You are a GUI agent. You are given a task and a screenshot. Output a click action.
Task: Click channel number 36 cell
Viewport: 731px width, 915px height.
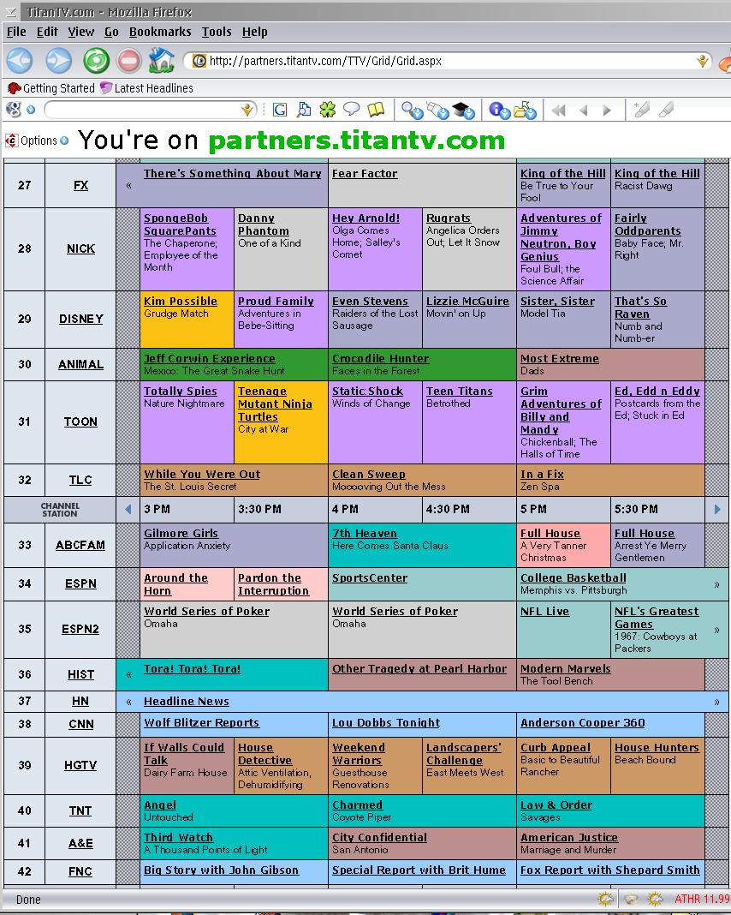pyautogui.click(x=25, y=674)
